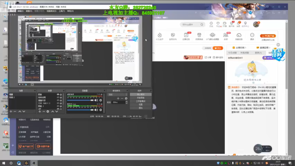Open transition properties gear icon
This screenshot has height=166, width=295.
(x=126, y=98)
